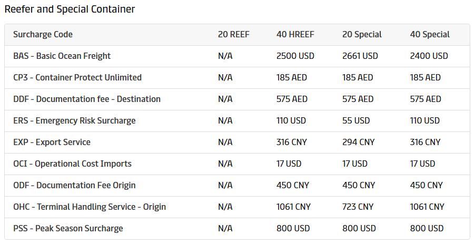
Task: Click the 55 USD emergency risk cell
Action: pyautogui.click(x=356, y=121)
